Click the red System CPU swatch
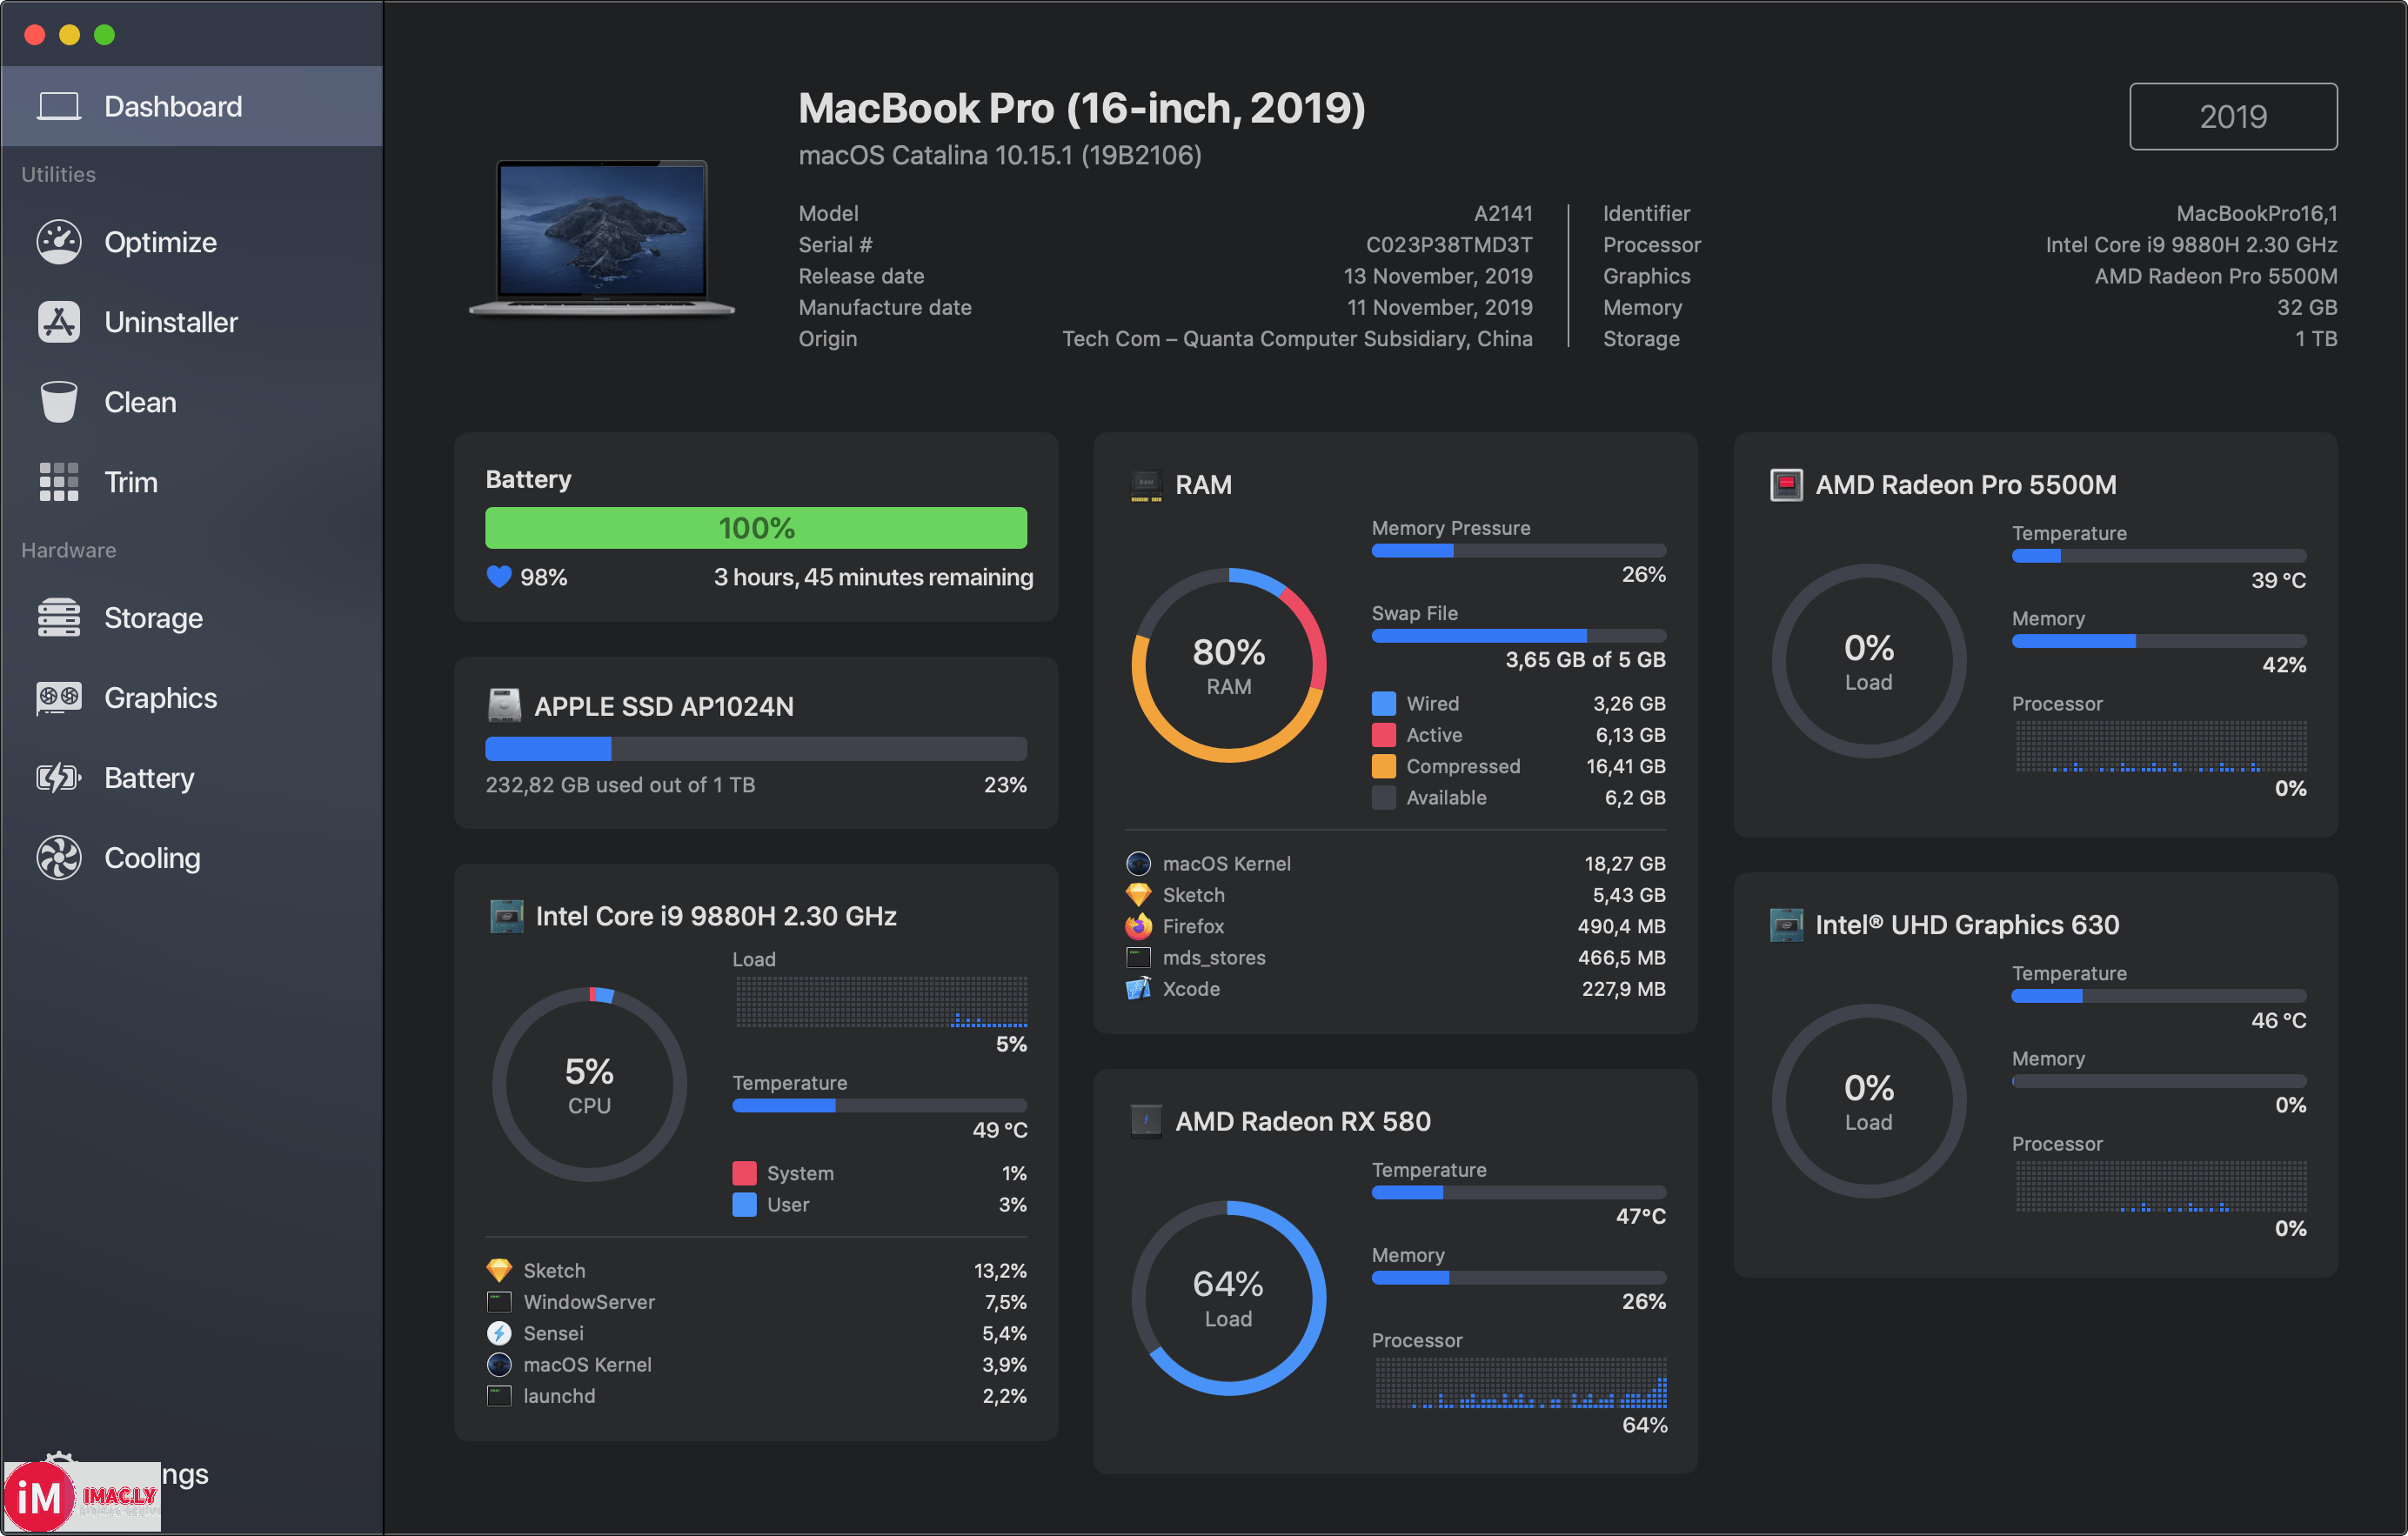 tap(744, 1173)
